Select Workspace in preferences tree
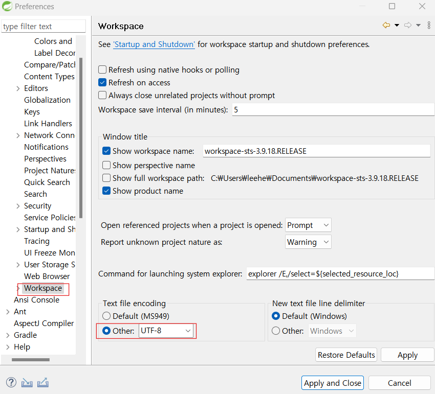The width and height of the screenshot is (435, 394). click(x=43, y=288)
